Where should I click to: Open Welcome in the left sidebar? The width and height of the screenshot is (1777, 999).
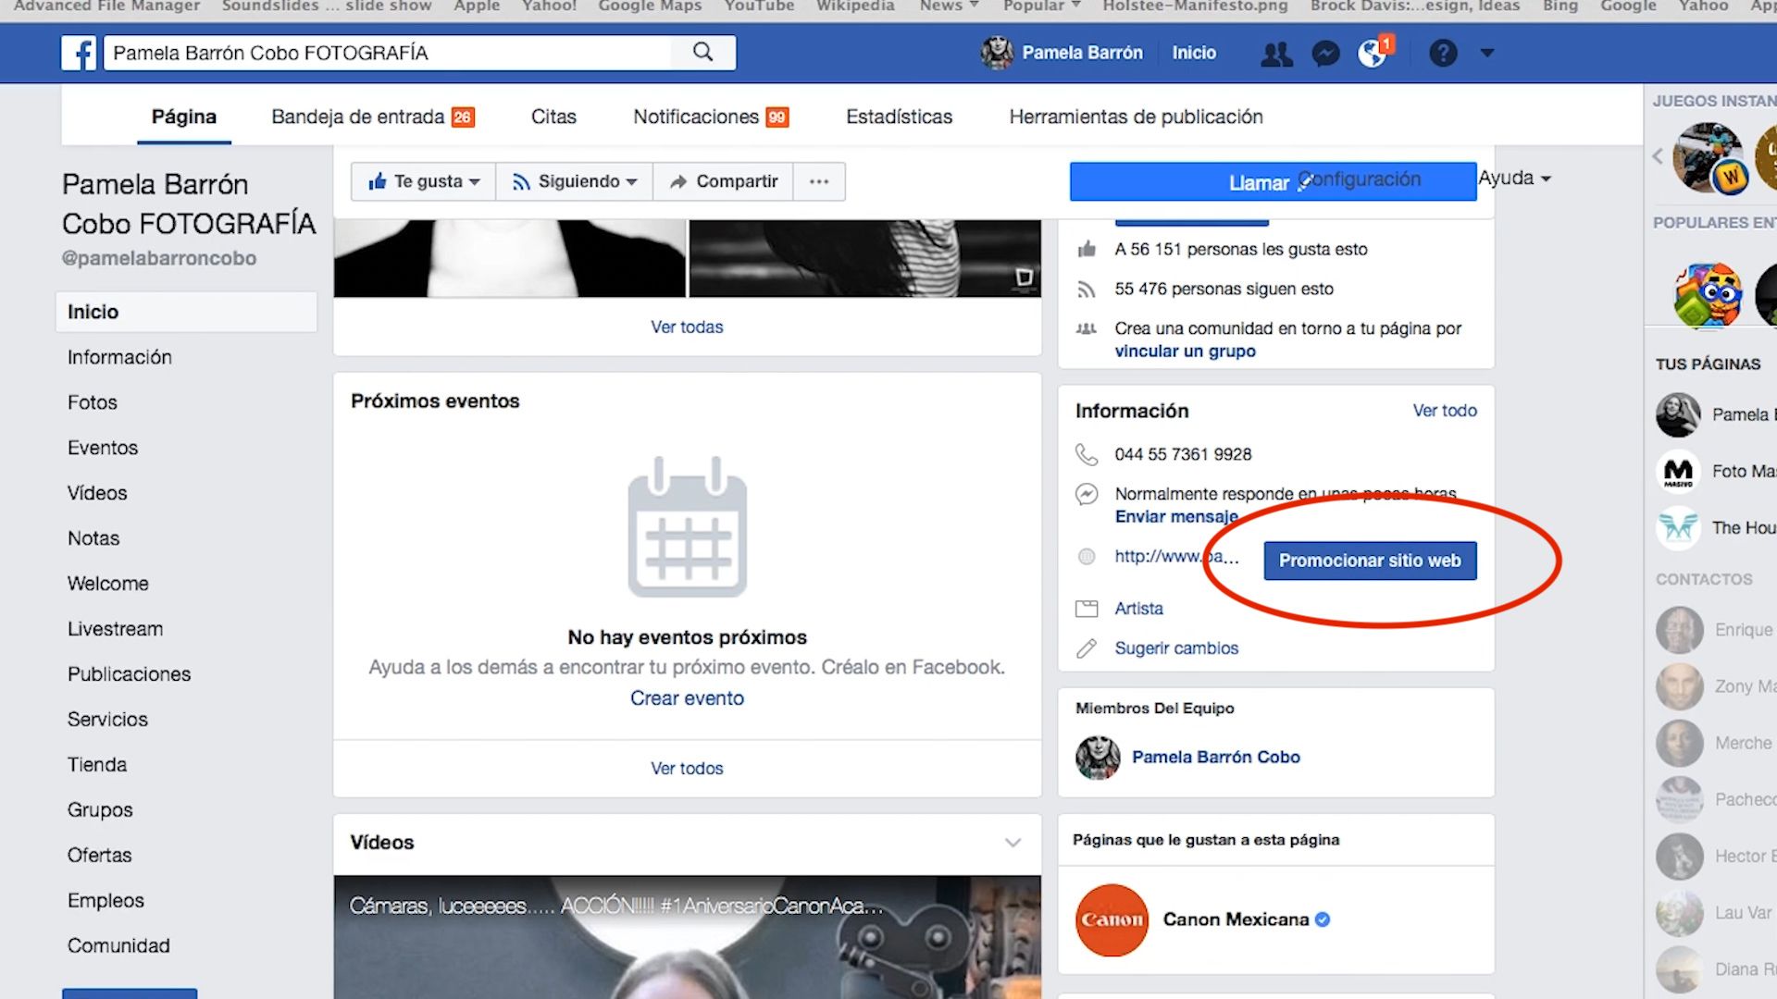pyautogui.click(x=108, y=584)
